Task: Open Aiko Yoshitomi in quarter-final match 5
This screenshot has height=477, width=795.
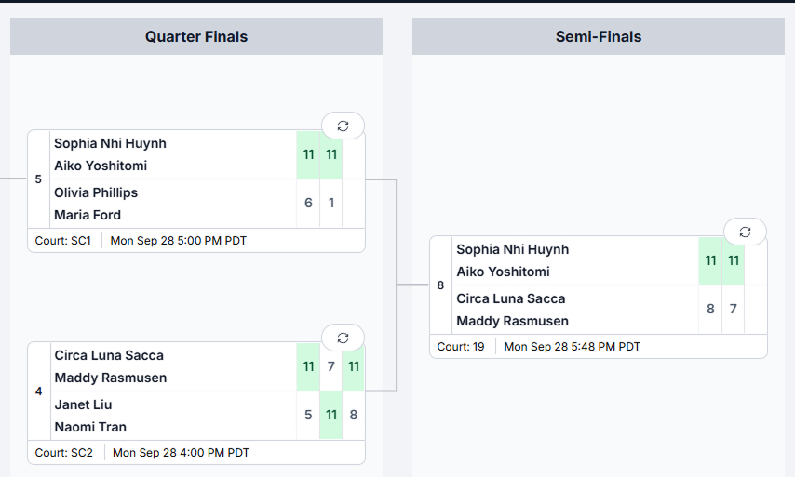Action: [101, 166]
